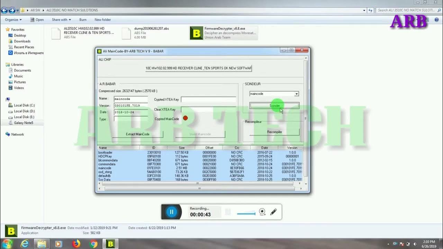The height and width of the screenshot is (249, 443).
Task: Click the red Cypted MainCode indicator
Action: point(185,118)
